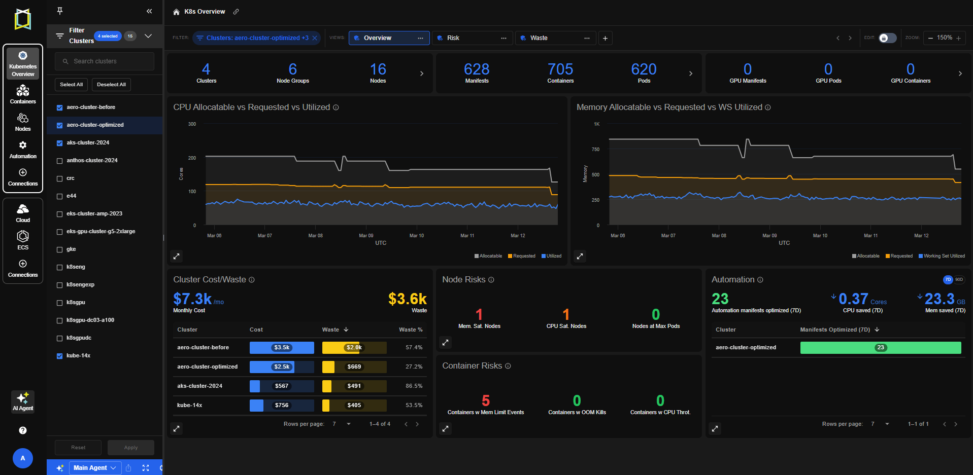Viewport: 973px width, 475px height.
Task: Expand the Filter Clusters dropdown chevron
Action: 148,36
